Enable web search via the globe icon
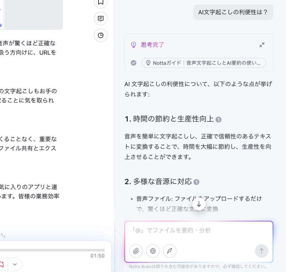The height and width of the screenshot is (272, 286). (153, 251)
